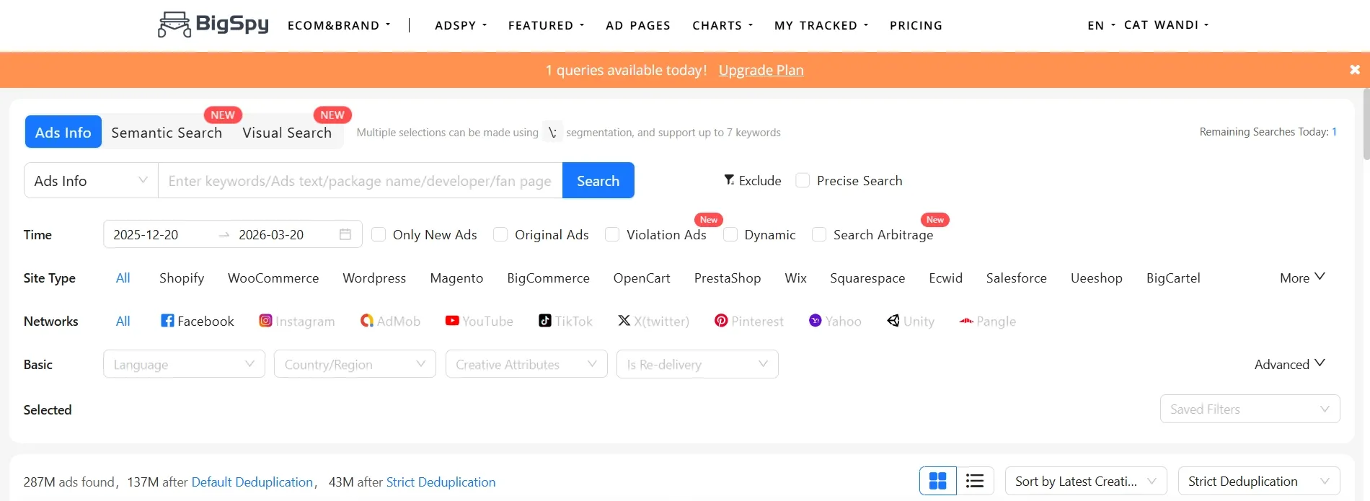The height and width of the screenshot is (501, 1370).
Task: Select the Facebook network icon
Action: click(167, 321)
